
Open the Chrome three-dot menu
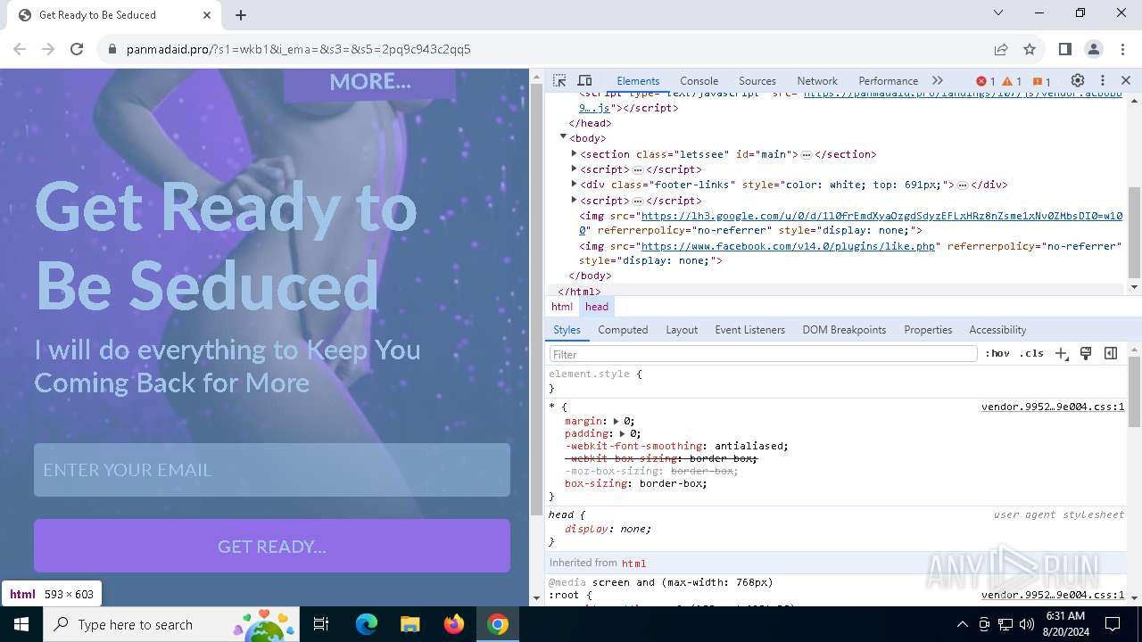[1121, 49]
